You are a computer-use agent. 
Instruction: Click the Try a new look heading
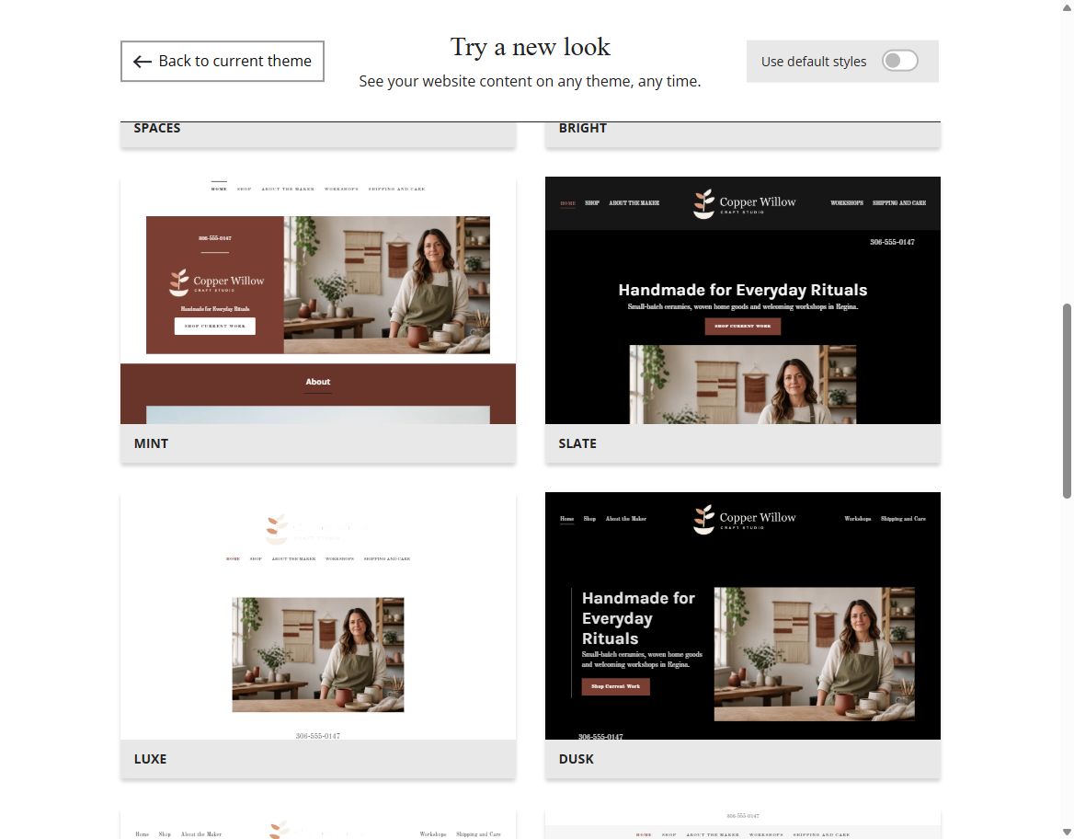tap(531, 47)
